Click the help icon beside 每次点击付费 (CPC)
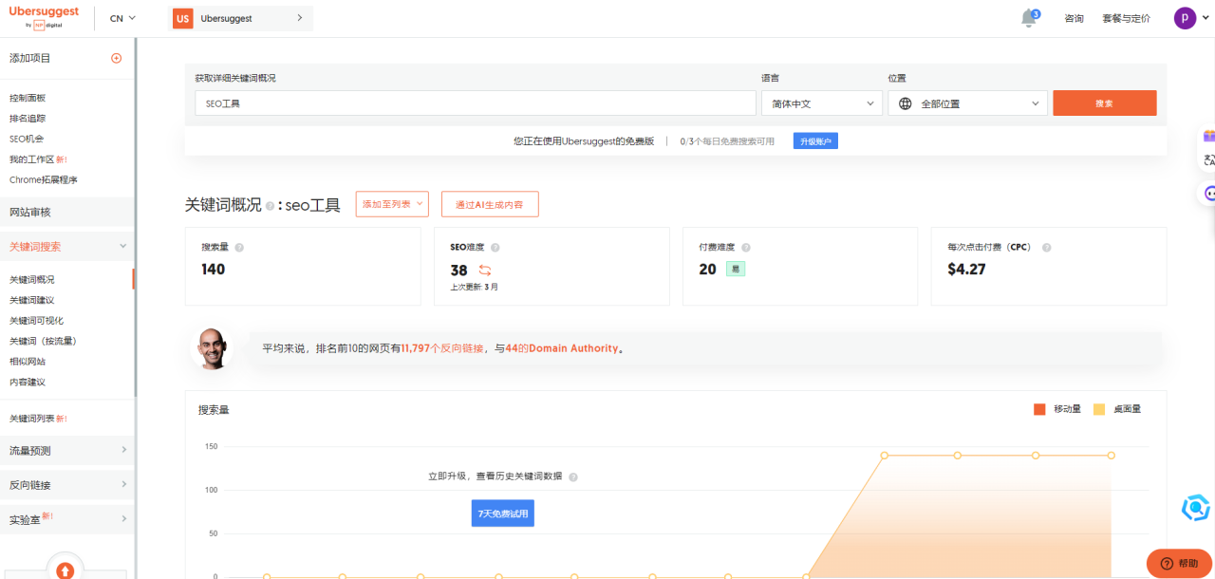The image size is (1215, 579). pos(1046,248)
